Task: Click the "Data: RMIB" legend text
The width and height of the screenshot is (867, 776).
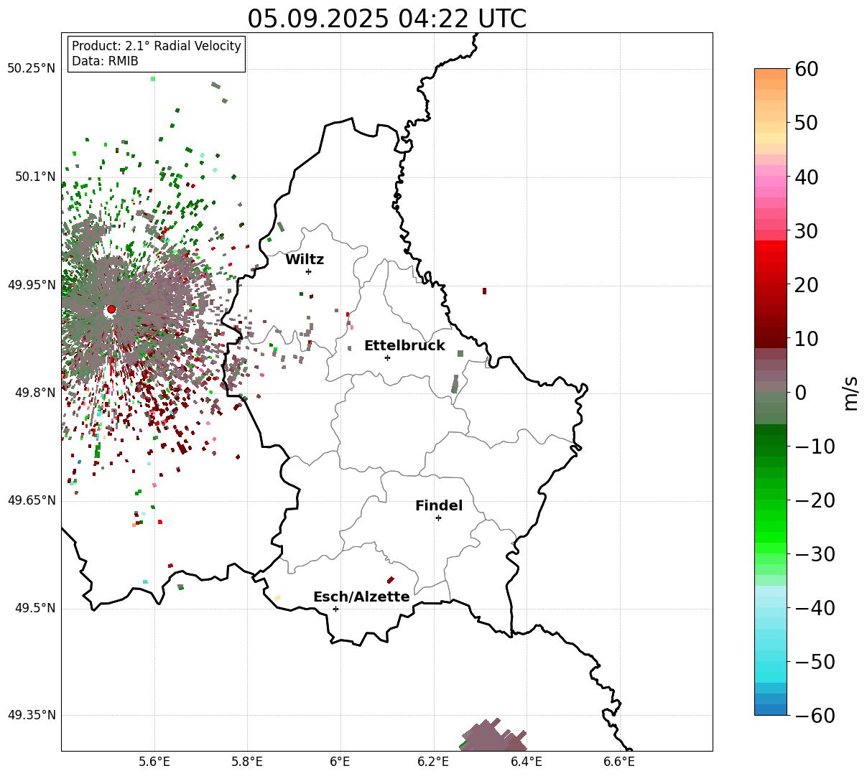Action: (x=105, y=61)
